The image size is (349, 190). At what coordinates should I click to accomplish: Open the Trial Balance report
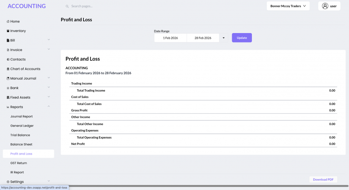click(x=20, y=135)
